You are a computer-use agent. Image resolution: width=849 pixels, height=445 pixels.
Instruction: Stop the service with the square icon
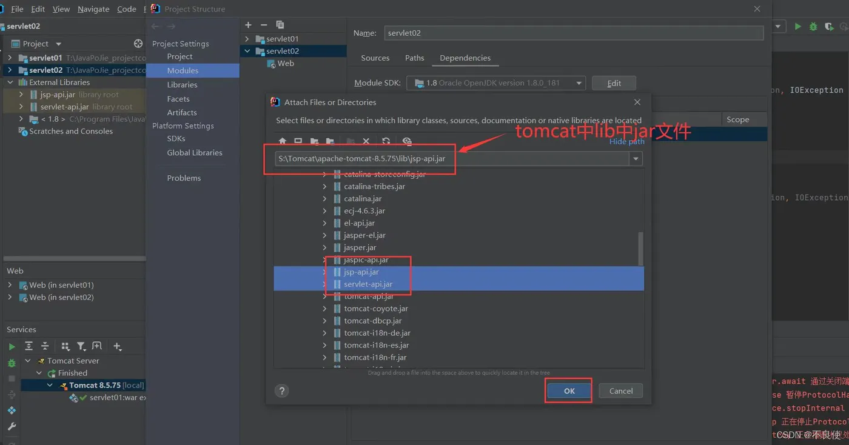(x=12, y=378)
